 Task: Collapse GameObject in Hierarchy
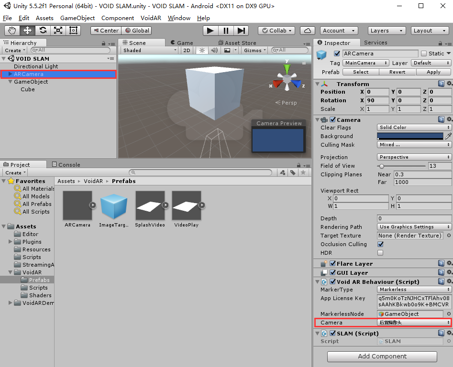coord(11,82)
